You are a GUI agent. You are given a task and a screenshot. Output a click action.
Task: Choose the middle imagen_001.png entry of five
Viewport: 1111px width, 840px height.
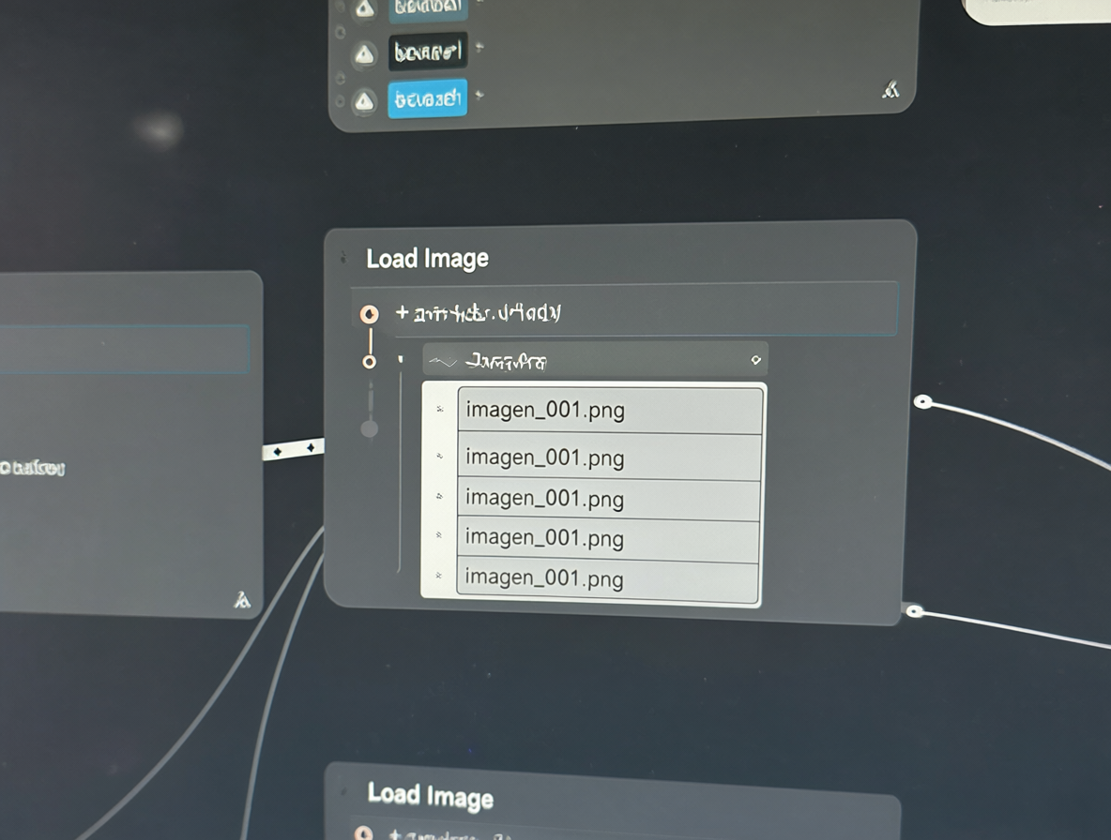(x=609, y=500)
